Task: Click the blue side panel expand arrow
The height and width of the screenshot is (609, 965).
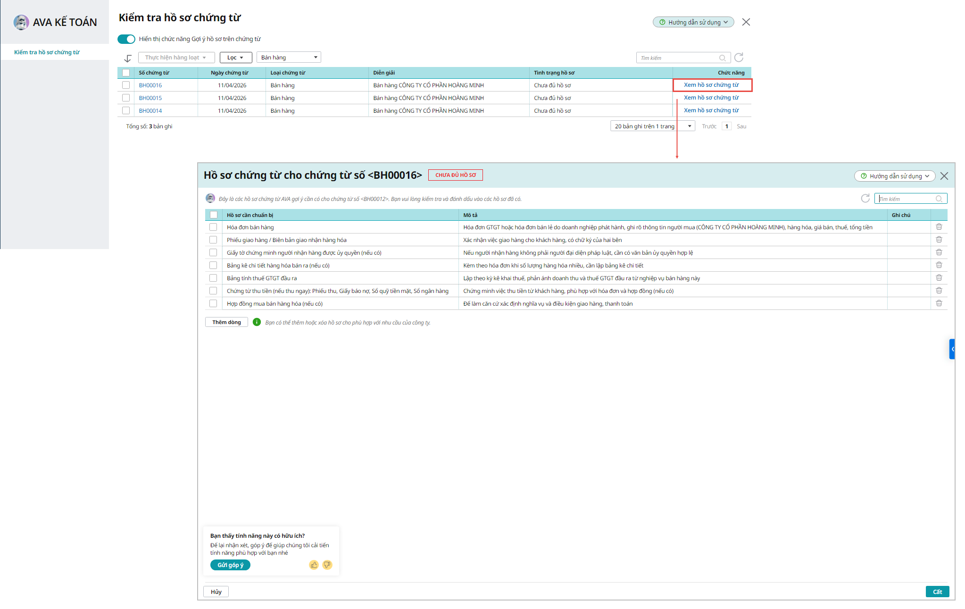Action: (952, 349)
